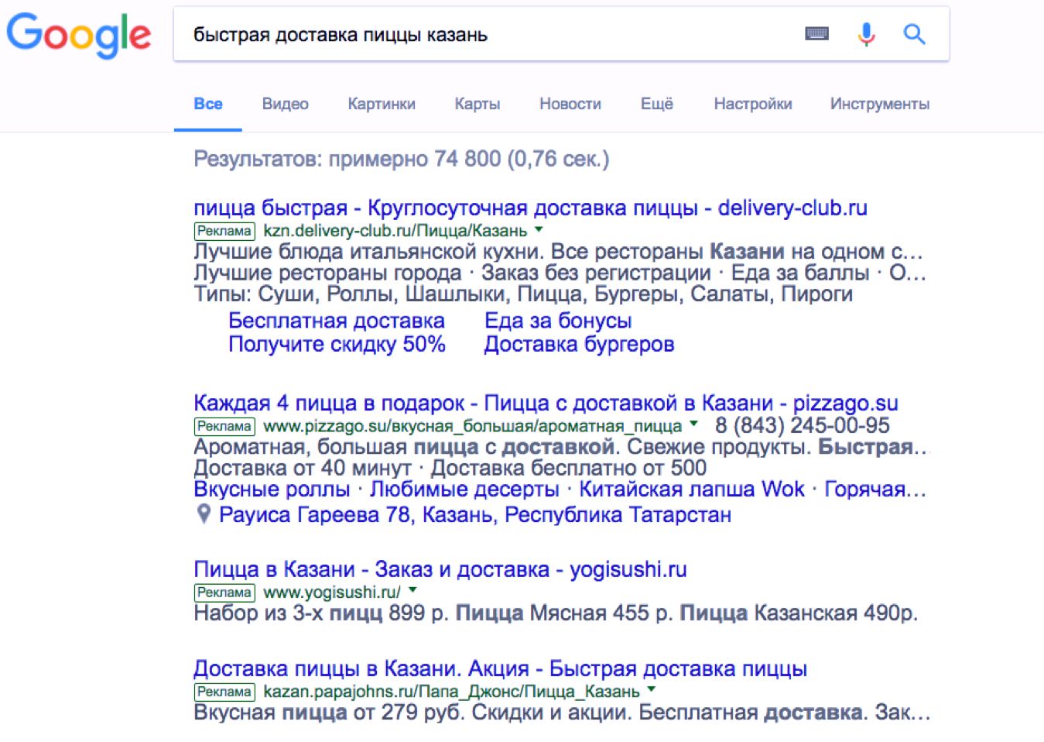Expand arrow next to www.pizzago.su URL
Screen dimensions: 1044x742
pos(693,424)
